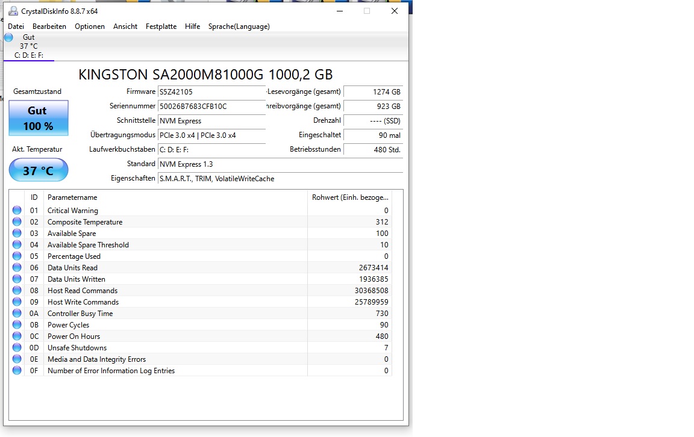
Task: Open the Hilfe menu
Action: [x=193, y=26]
